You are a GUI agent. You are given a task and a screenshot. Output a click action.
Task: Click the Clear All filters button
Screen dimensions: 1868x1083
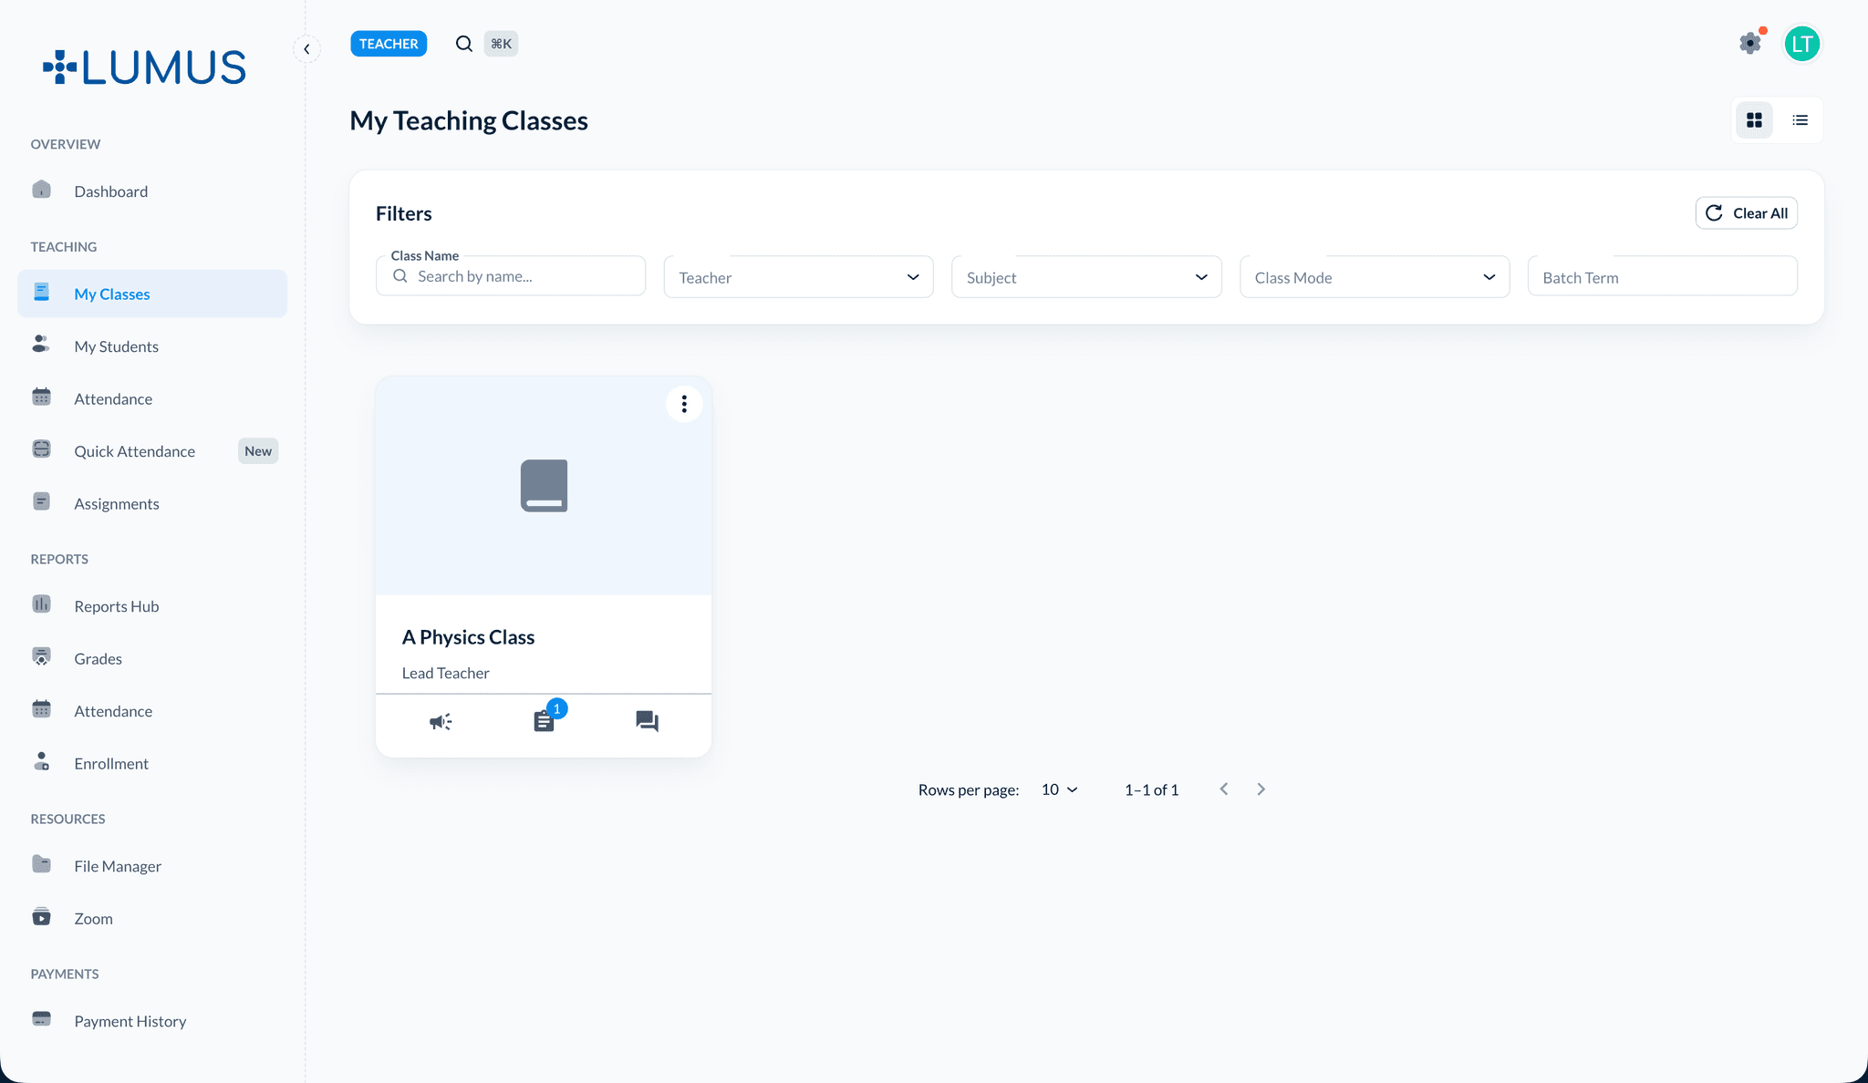(x=1747, y=213)
